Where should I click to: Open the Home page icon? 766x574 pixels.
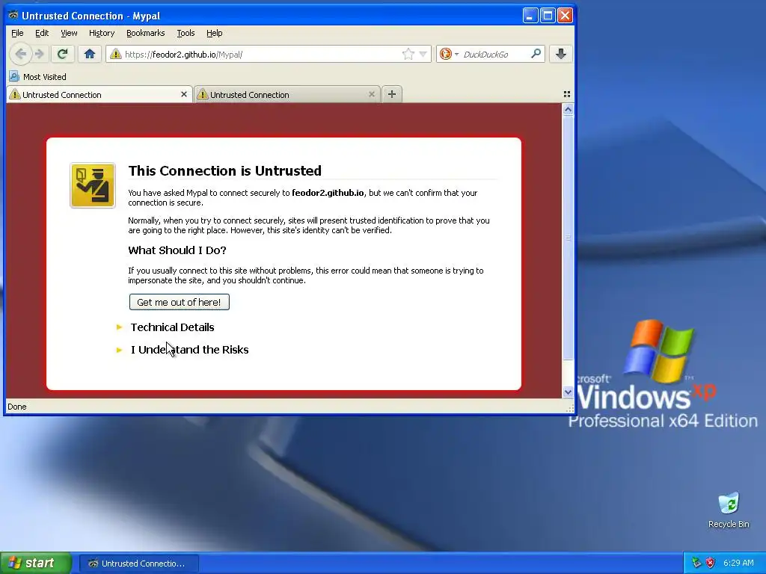[90, 54]
